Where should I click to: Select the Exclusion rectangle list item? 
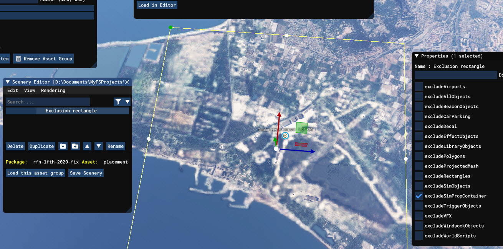(67, 111)
